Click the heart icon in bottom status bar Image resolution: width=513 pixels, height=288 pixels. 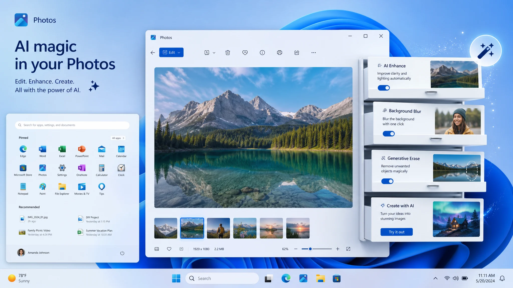[x=169, y=249]
